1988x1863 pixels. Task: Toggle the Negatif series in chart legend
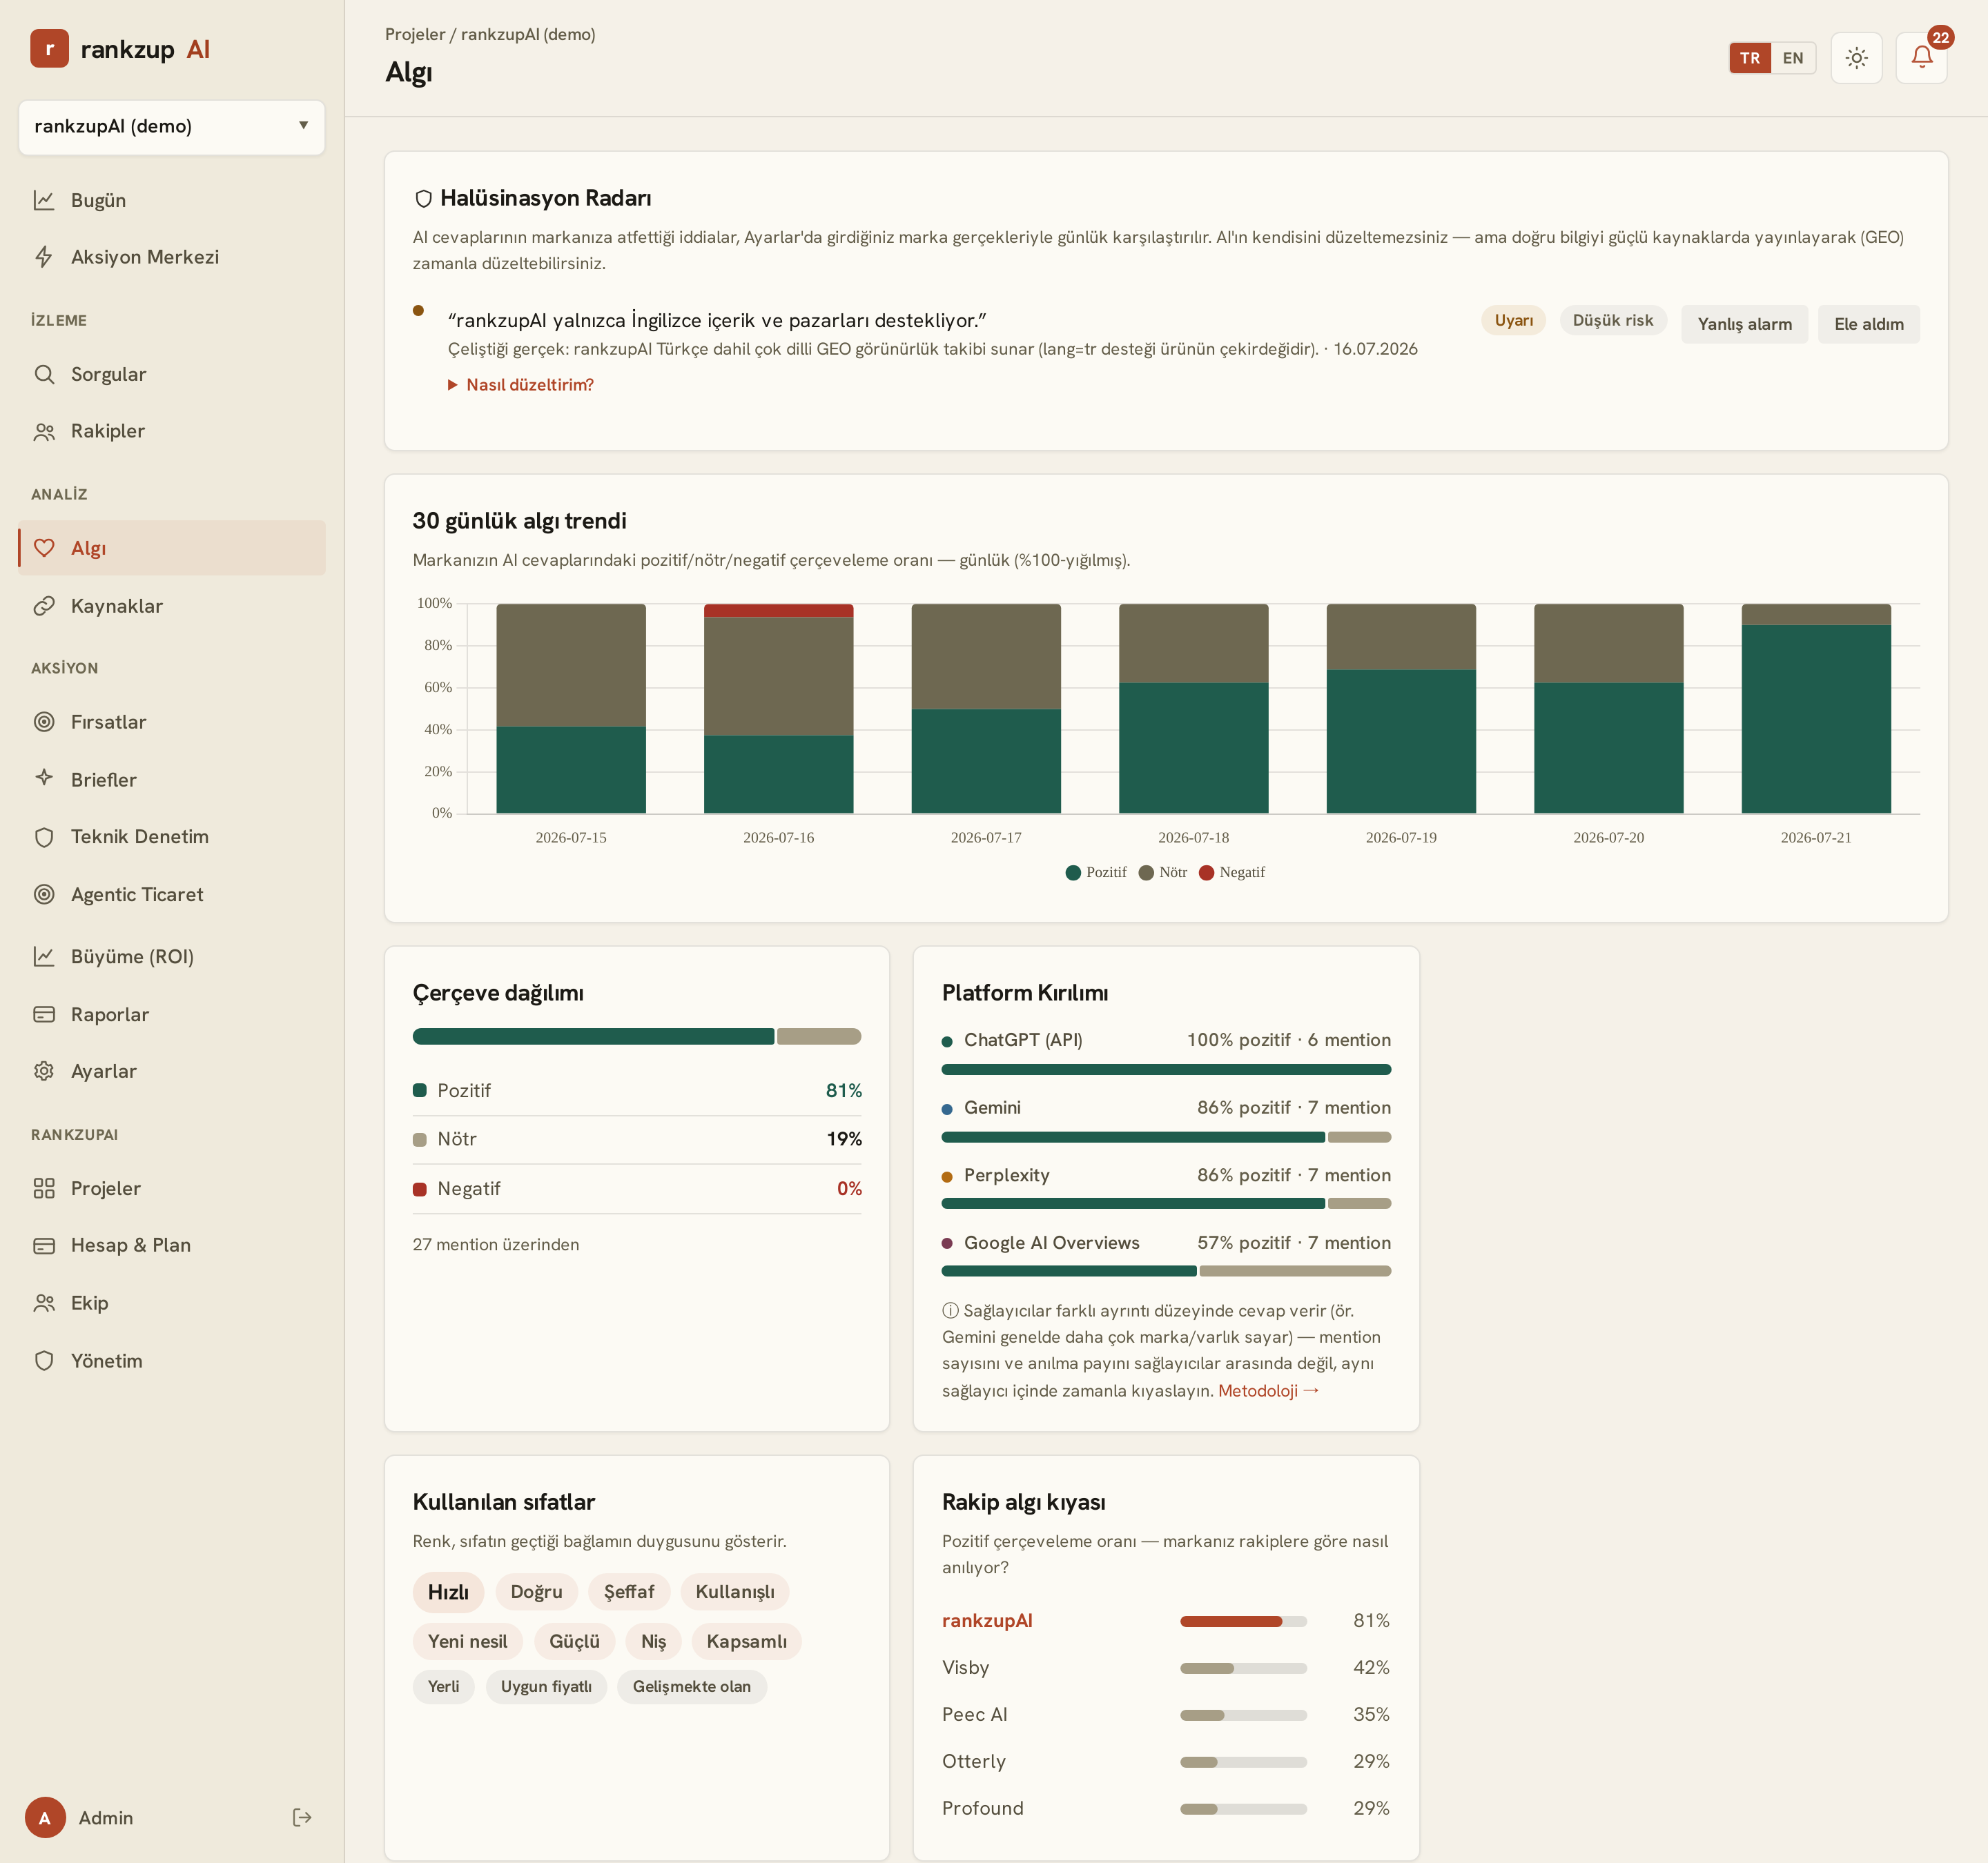[x=1232, y=873]
